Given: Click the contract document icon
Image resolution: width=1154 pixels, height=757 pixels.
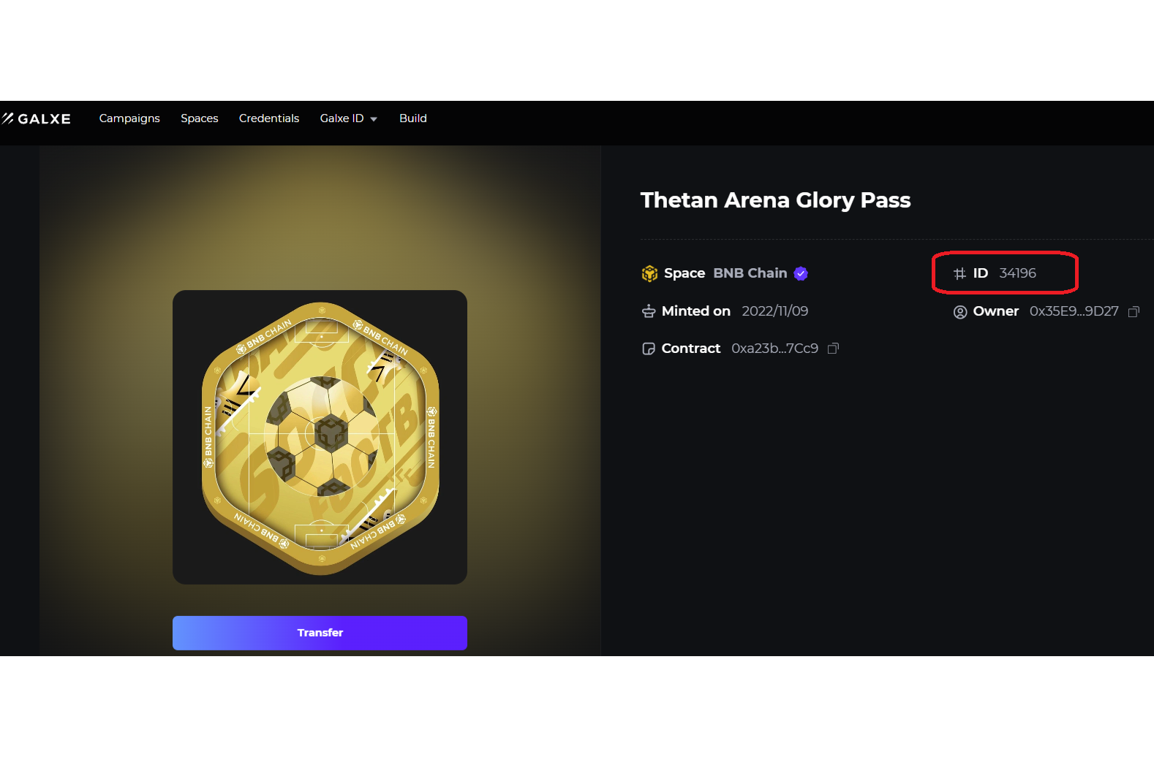Looking at the screenshot, I should click(649, 349).
